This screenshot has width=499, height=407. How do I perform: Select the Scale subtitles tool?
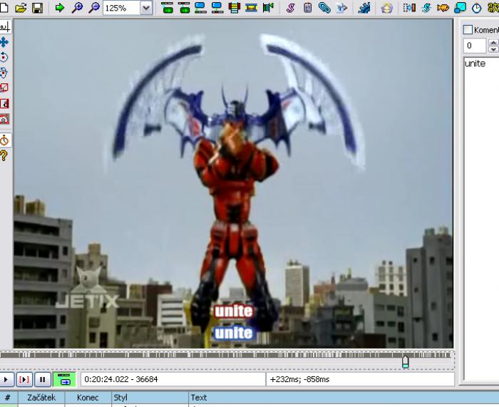[4, 88]
